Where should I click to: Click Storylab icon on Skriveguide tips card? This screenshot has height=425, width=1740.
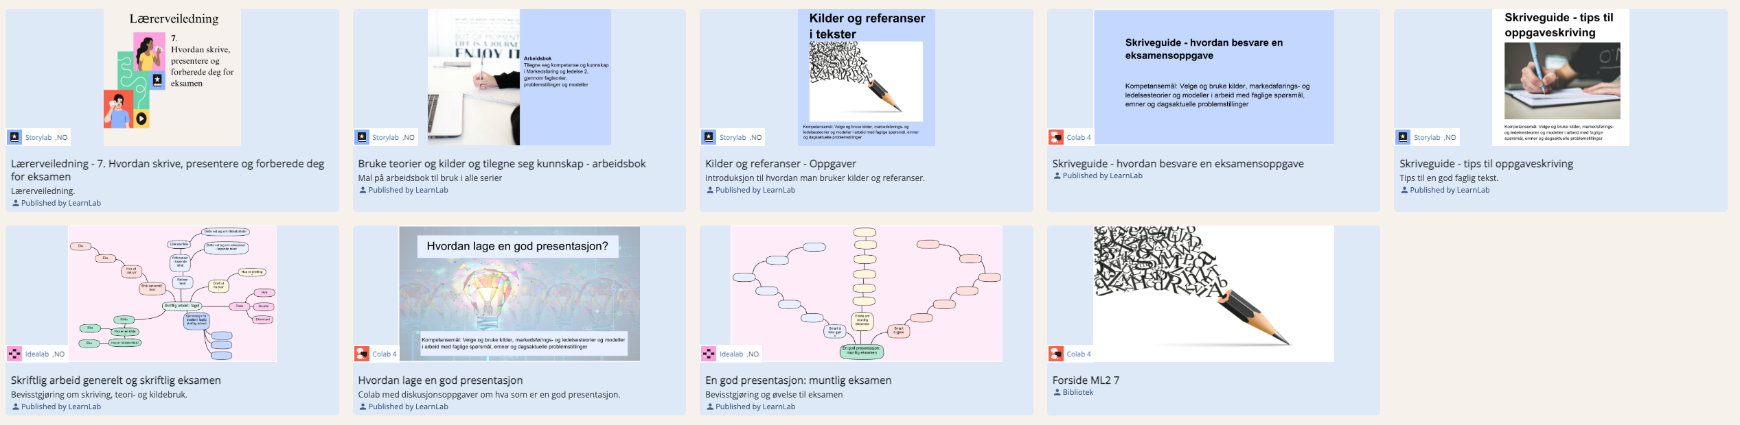point(1404,137)
